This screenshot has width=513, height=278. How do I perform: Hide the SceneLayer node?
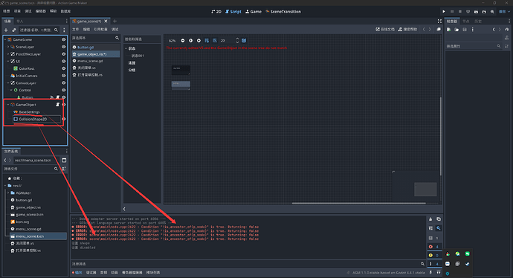(x=63, y=47)
